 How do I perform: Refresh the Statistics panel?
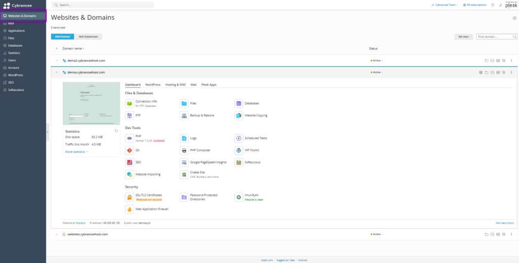(116, 131)
